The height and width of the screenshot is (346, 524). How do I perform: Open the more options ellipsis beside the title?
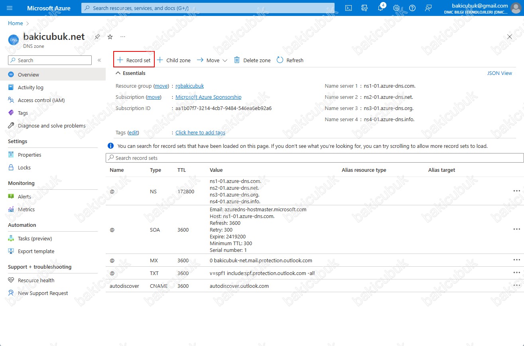pyautogui.click(x=123, y=37)
